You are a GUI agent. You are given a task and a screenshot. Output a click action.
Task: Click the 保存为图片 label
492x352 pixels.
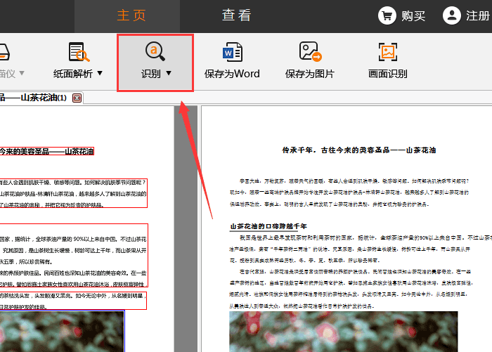310,74
